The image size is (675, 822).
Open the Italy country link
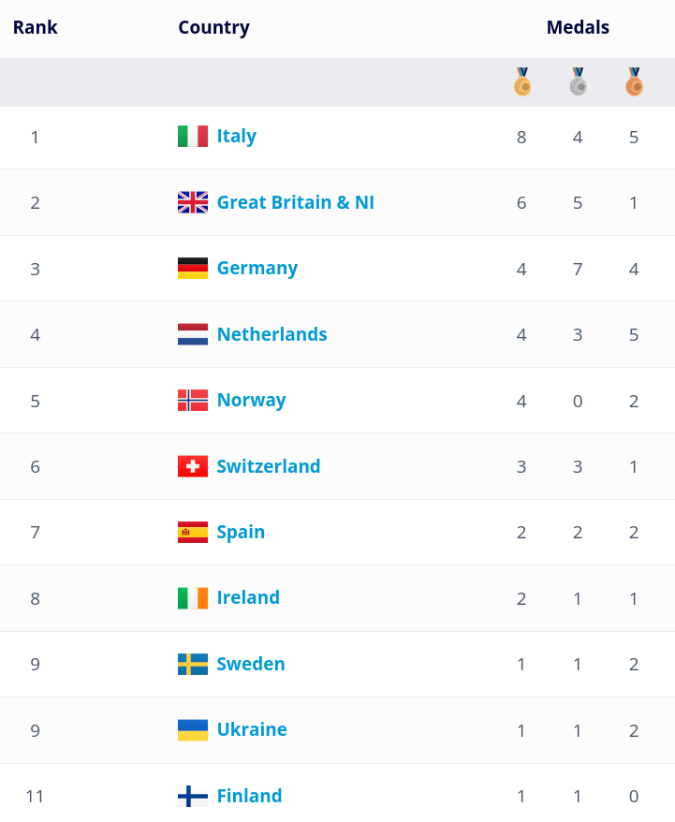click(236, 137)
